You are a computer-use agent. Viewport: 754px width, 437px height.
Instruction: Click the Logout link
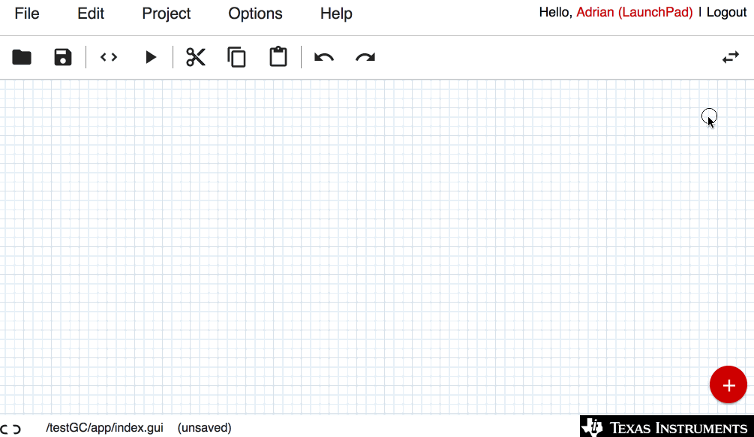(726, 13)
